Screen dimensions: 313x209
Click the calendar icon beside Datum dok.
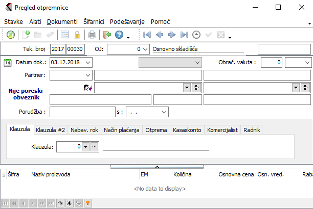[8, 62]
